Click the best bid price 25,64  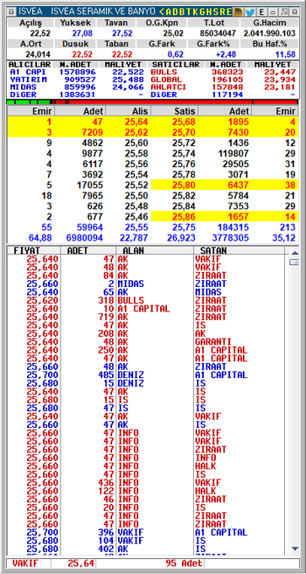point(136,122)
